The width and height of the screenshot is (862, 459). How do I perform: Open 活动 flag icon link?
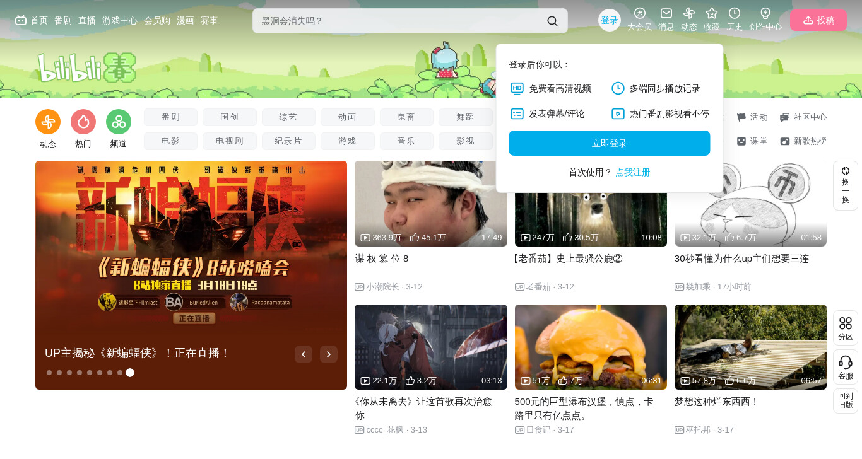pos(752,117)
